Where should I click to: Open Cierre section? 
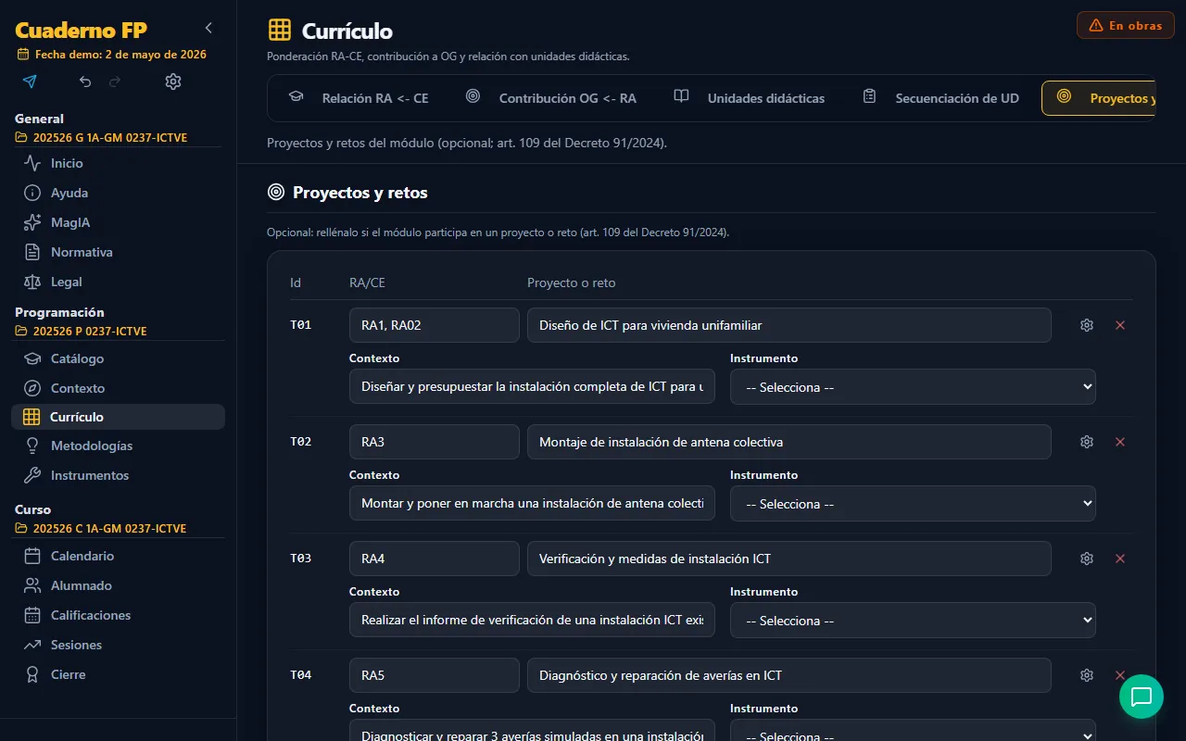(x=118, y=674)
